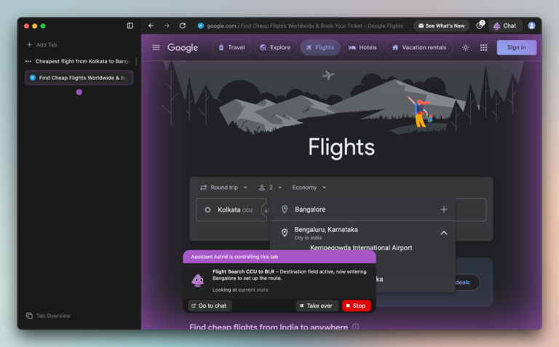Image resolution: width=559 pixels, height=347 pixels.
Task: Open the passengers count dropdown
Action: pyautogui.click(x=270, y=188)
